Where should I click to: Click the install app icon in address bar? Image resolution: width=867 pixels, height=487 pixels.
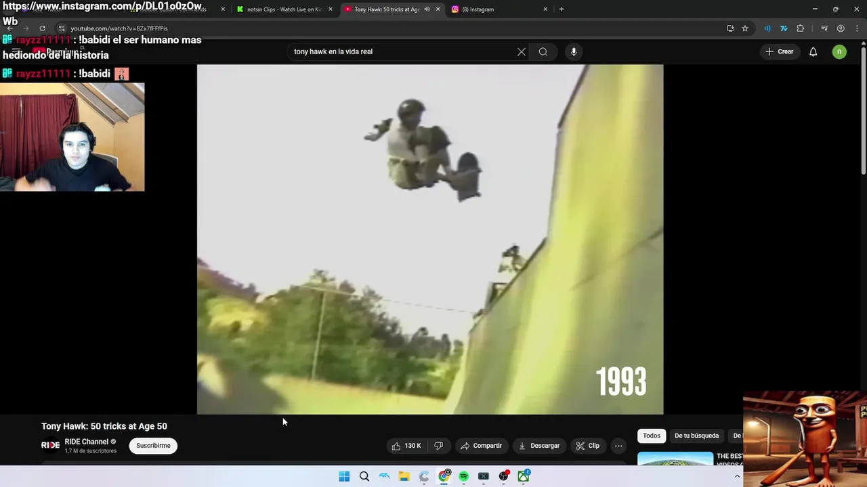point(730,28)
